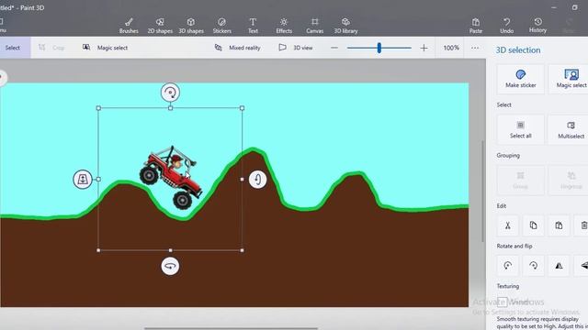Screen dimensions: 588x330
Task: Click the zoom slider handle
Action: pyautogui.click(x=379, y=48)
